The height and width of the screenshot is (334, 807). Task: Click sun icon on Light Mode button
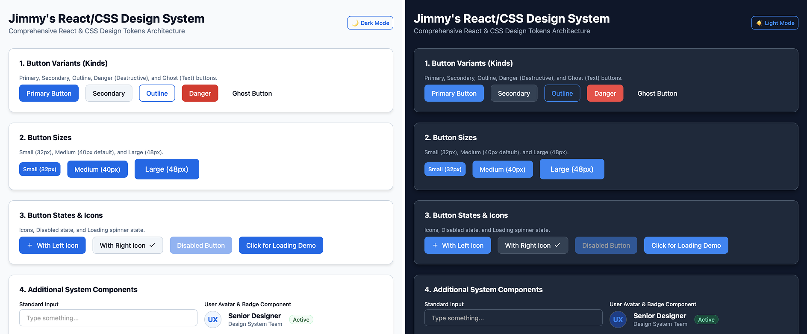(x=759, y=23)
